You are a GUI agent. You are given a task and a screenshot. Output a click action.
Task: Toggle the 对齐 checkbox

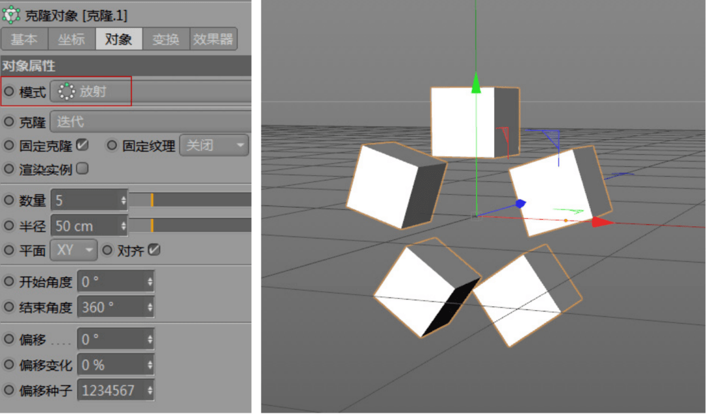point(154,249)
